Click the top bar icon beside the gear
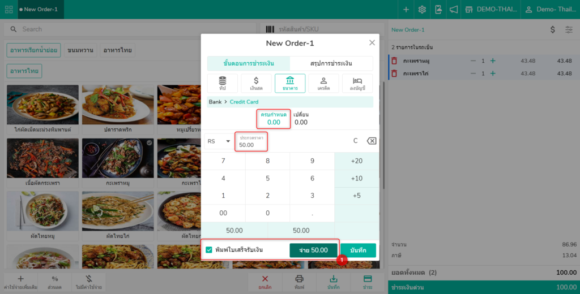Screen dimensions: 580x294 tap(438, 10)
